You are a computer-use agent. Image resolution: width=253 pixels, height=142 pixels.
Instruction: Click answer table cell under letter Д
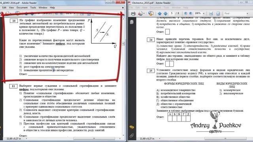point(188,119)
